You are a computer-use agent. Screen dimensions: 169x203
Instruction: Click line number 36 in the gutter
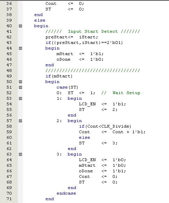tap(9, 3)
